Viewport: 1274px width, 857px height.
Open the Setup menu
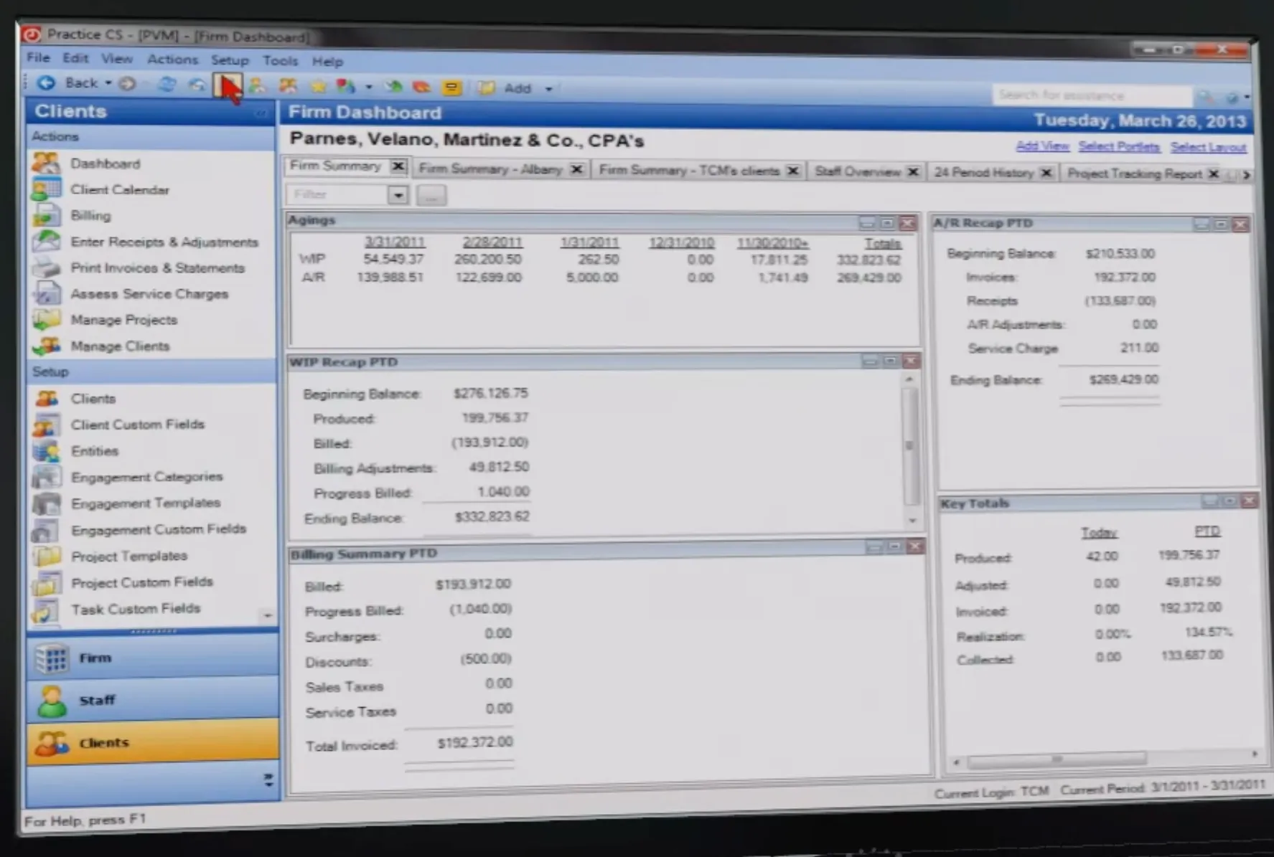point(230,60)
